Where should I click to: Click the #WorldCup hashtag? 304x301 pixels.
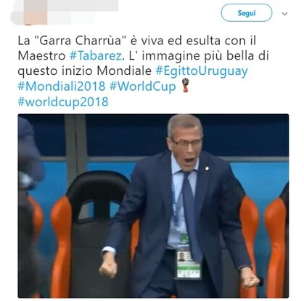[x=143, y=87]
